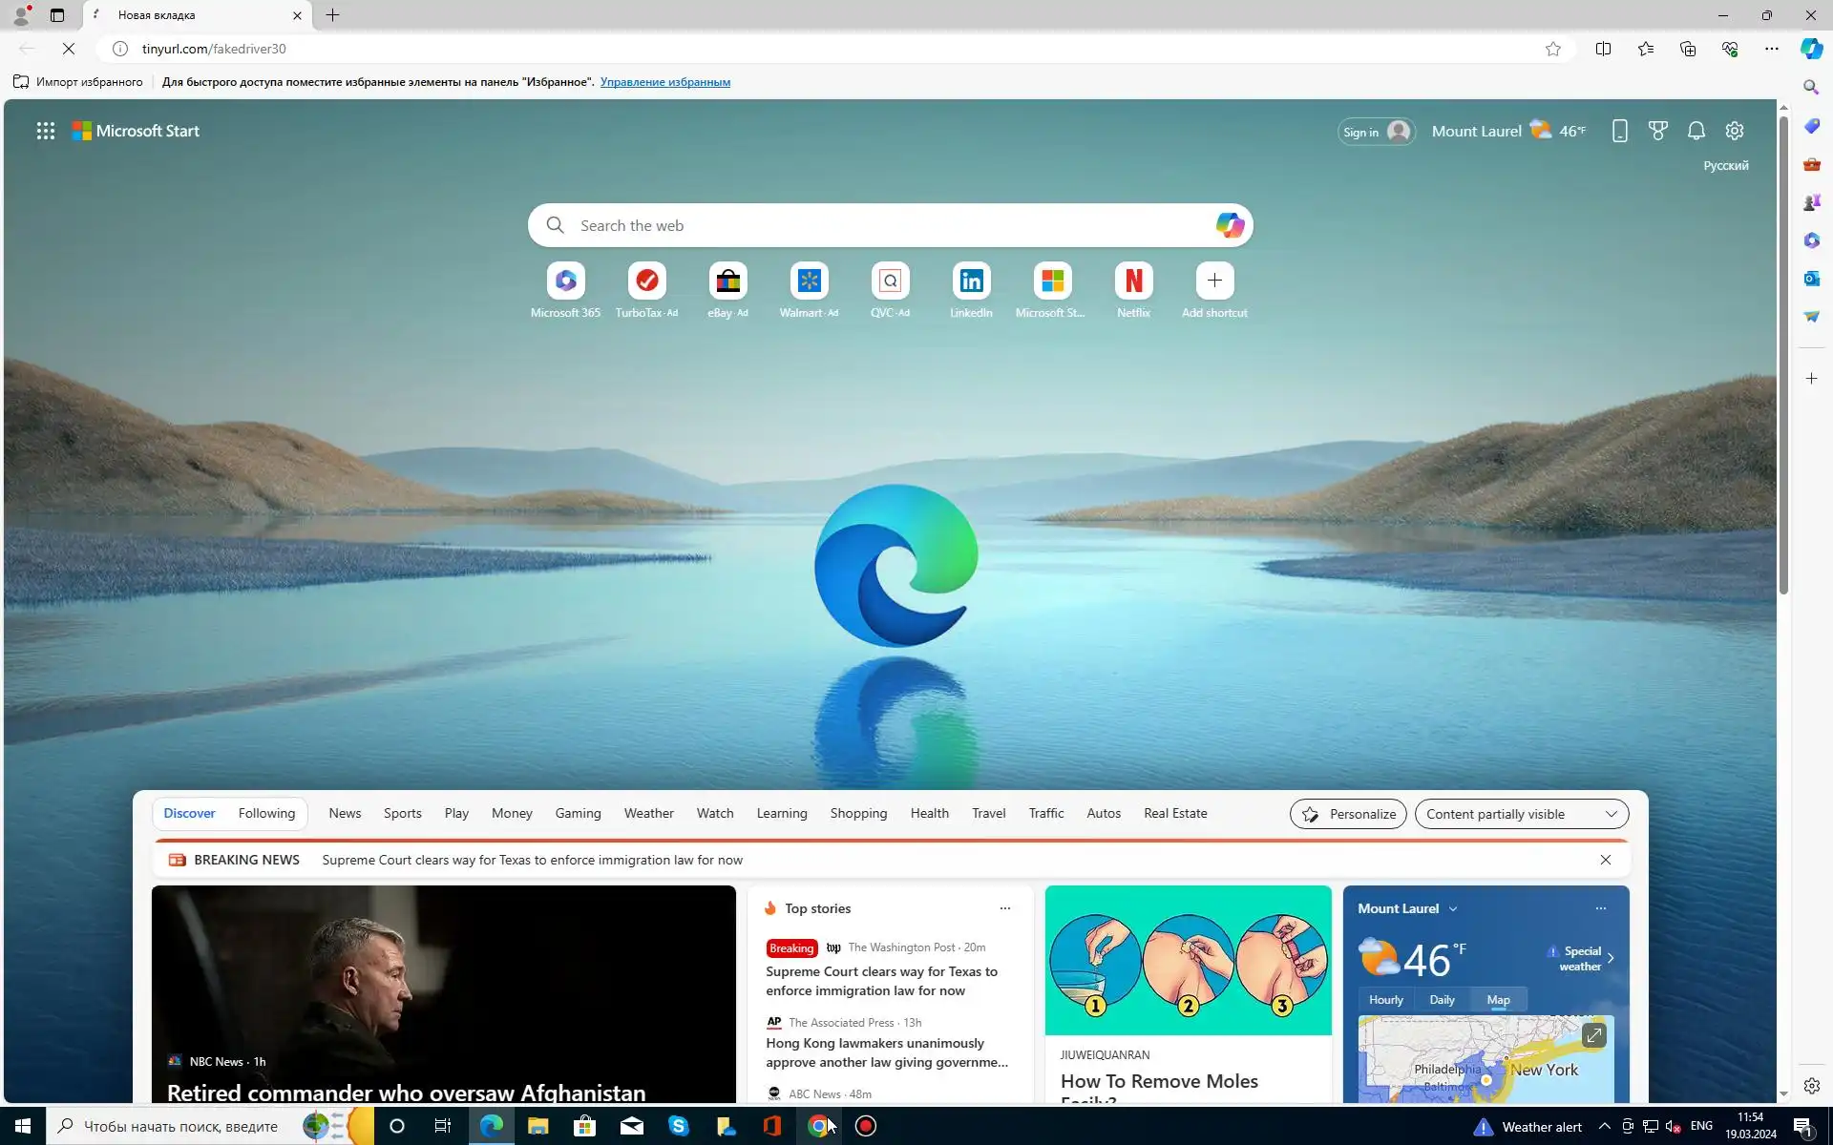
Task: Open Top stories more options menu
Action: tap(1004, 908)
